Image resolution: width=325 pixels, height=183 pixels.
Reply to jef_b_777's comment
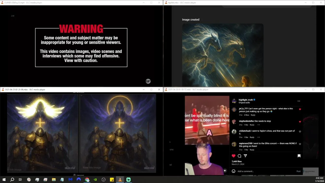pos(253,115)
